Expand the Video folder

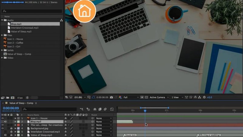tap(2, 58)
